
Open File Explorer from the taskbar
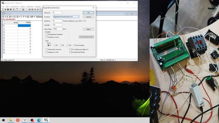(11, 120)
